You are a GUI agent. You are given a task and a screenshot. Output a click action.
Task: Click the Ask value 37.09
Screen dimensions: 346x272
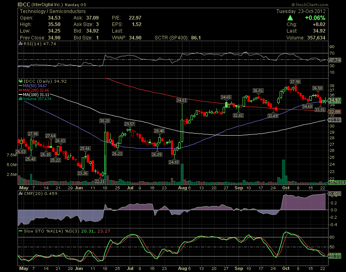point(92,18)
